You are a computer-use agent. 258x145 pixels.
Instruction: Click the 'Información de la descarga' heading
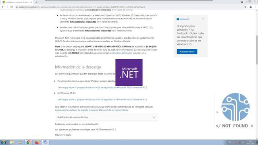(x=78, y=67)
